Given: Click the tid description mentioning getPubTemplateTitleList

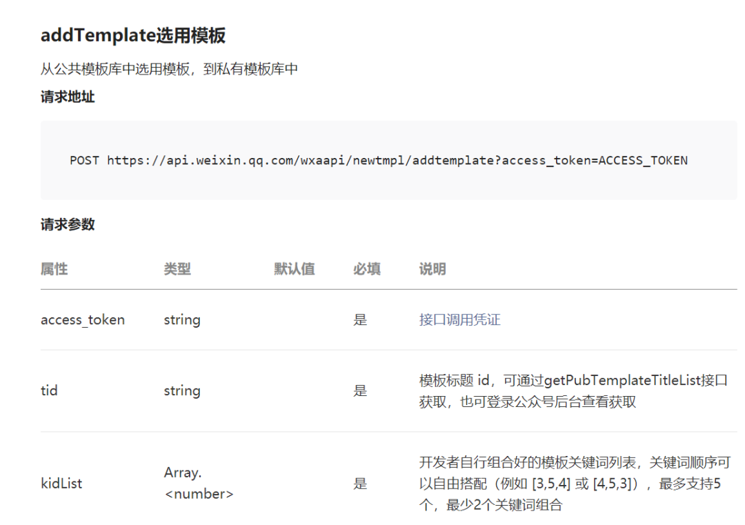Looking at the screenshot, I should (573, 390).
